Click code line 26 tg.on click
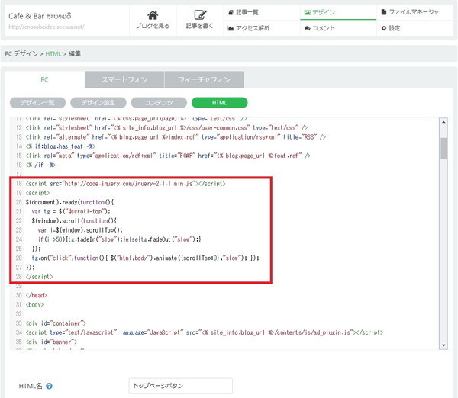 pos(146,258)
